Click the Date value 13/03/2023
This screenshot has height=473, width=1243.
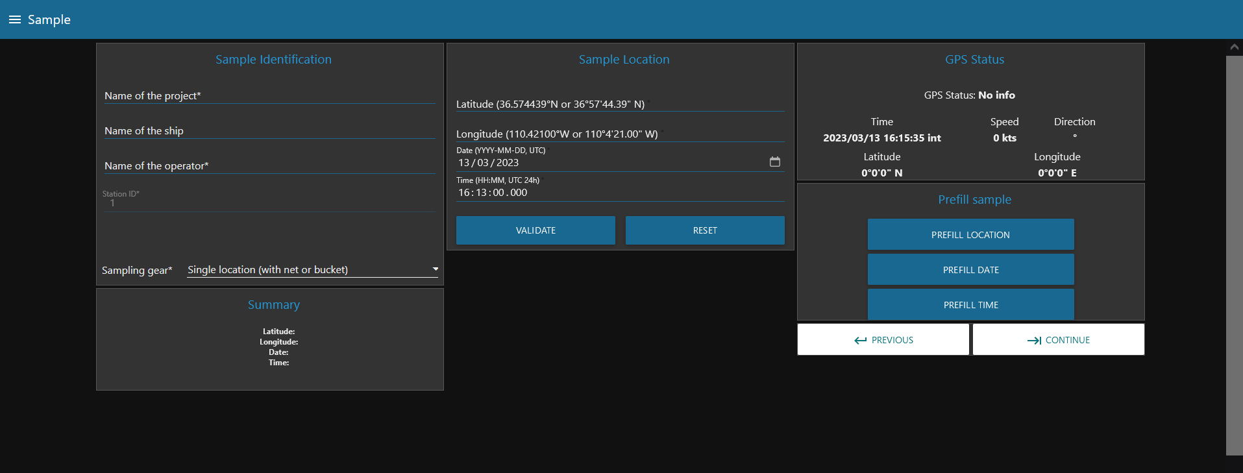[x=489, y=163]
